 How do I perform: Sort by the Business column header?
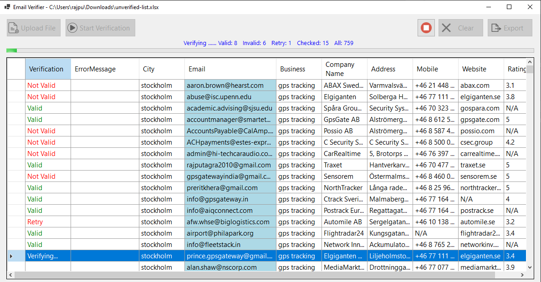(x=299, y=69)
